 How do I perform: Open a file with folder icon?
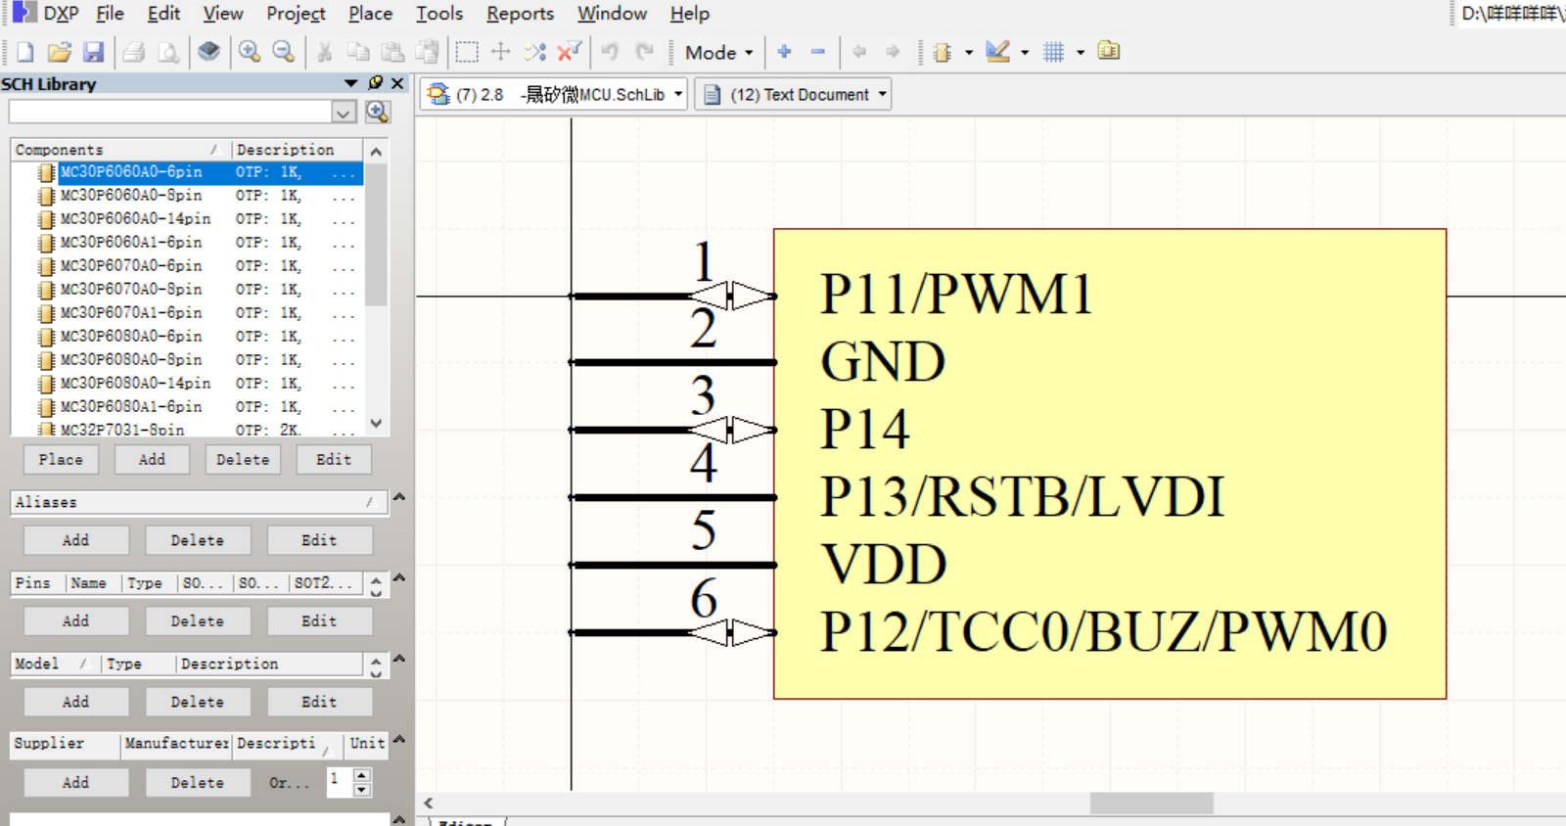click(x=60, y=52)
